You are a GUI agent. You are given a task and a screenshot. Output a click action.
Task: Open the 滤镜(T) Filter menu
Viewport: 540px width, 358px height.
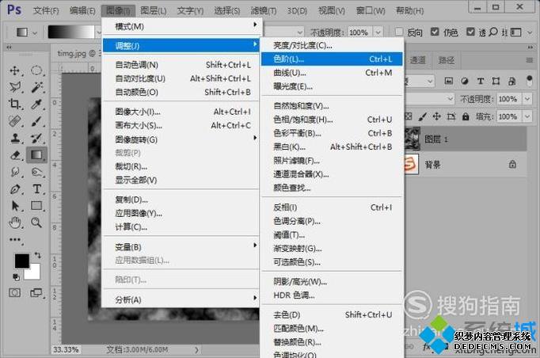[x=264, y=10]
